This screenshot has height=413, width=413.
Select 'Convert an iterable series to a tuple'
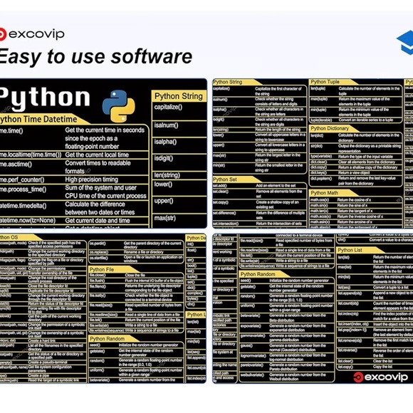tap(366, 120)
